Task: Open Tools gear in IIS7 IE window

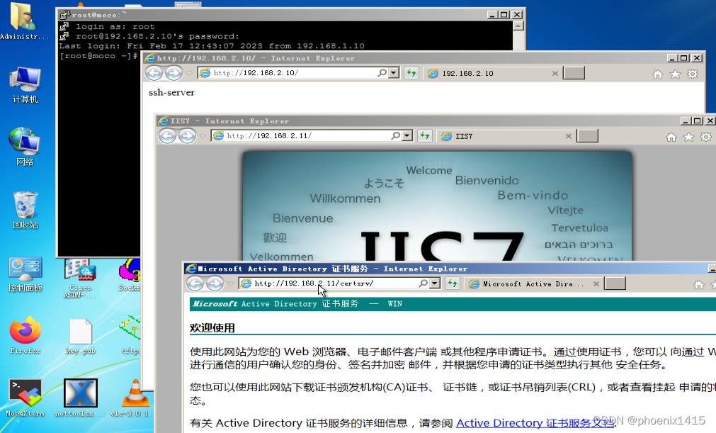Action: [x=706, y=137]
